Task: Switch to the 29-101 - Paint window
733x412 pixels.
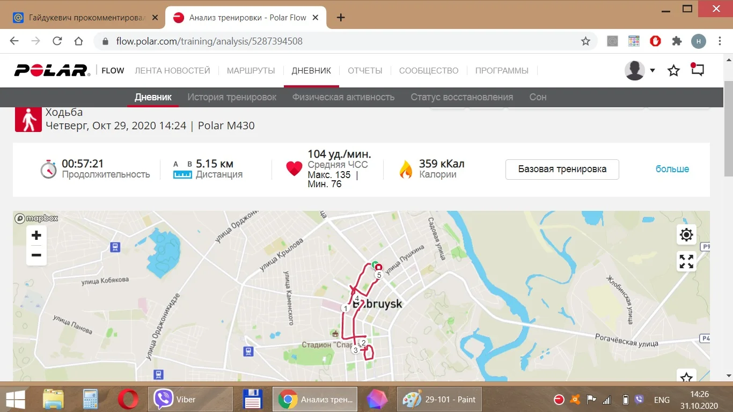Action: pyautogui.click(x=439, y=399)
